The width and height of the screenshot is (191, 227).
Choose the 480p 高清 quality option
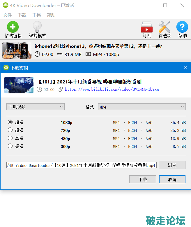[10, 138]
